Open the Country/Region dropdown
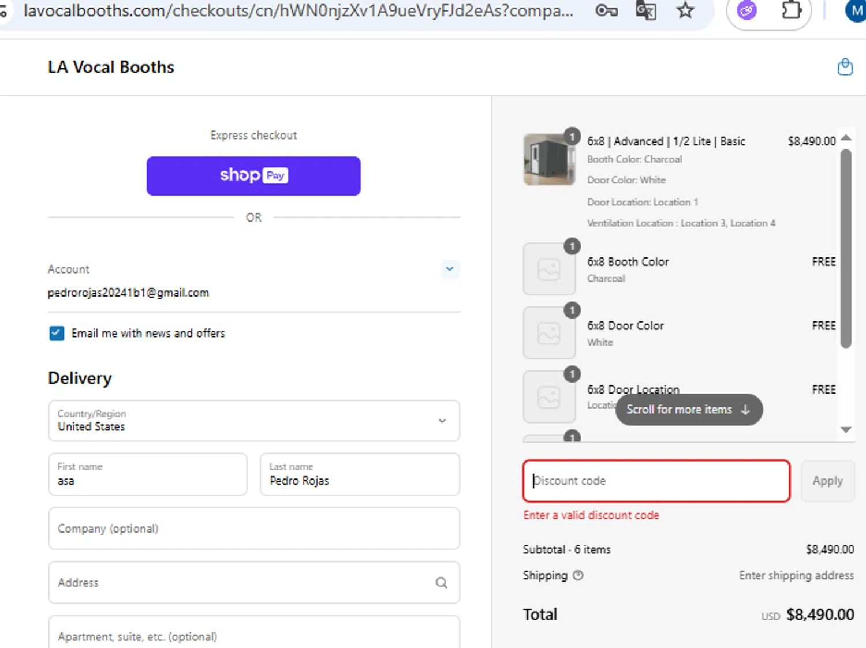The height and width of the screenshot is (648, 866). tap(254, 421)
